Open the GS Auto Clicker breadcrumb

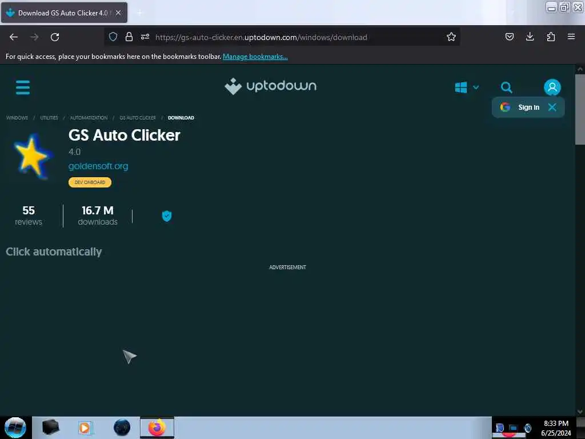point(138,118)
